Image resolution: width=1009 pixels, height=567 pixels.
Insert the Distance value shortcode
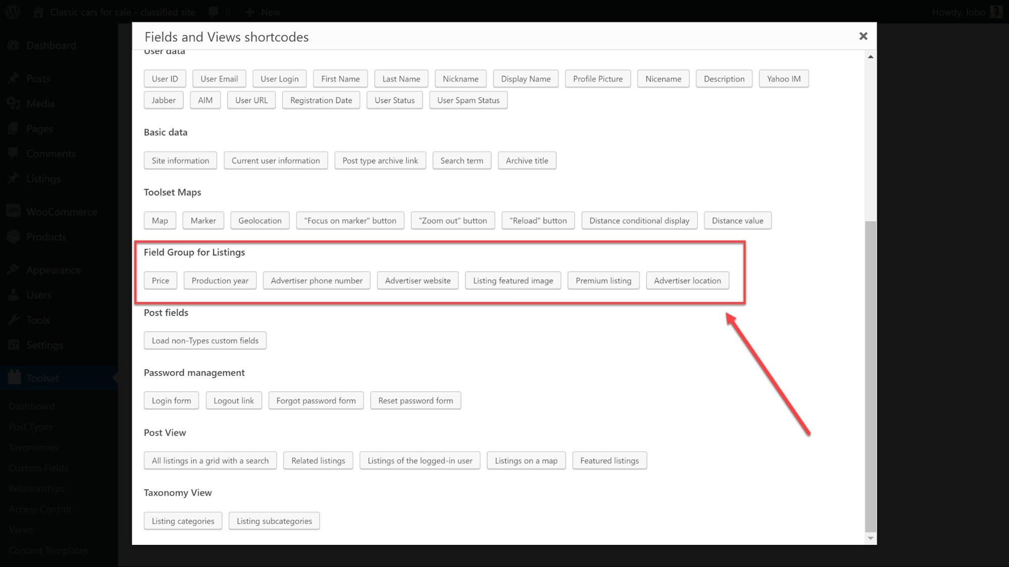pyautogui.click(x=737, y=221)
